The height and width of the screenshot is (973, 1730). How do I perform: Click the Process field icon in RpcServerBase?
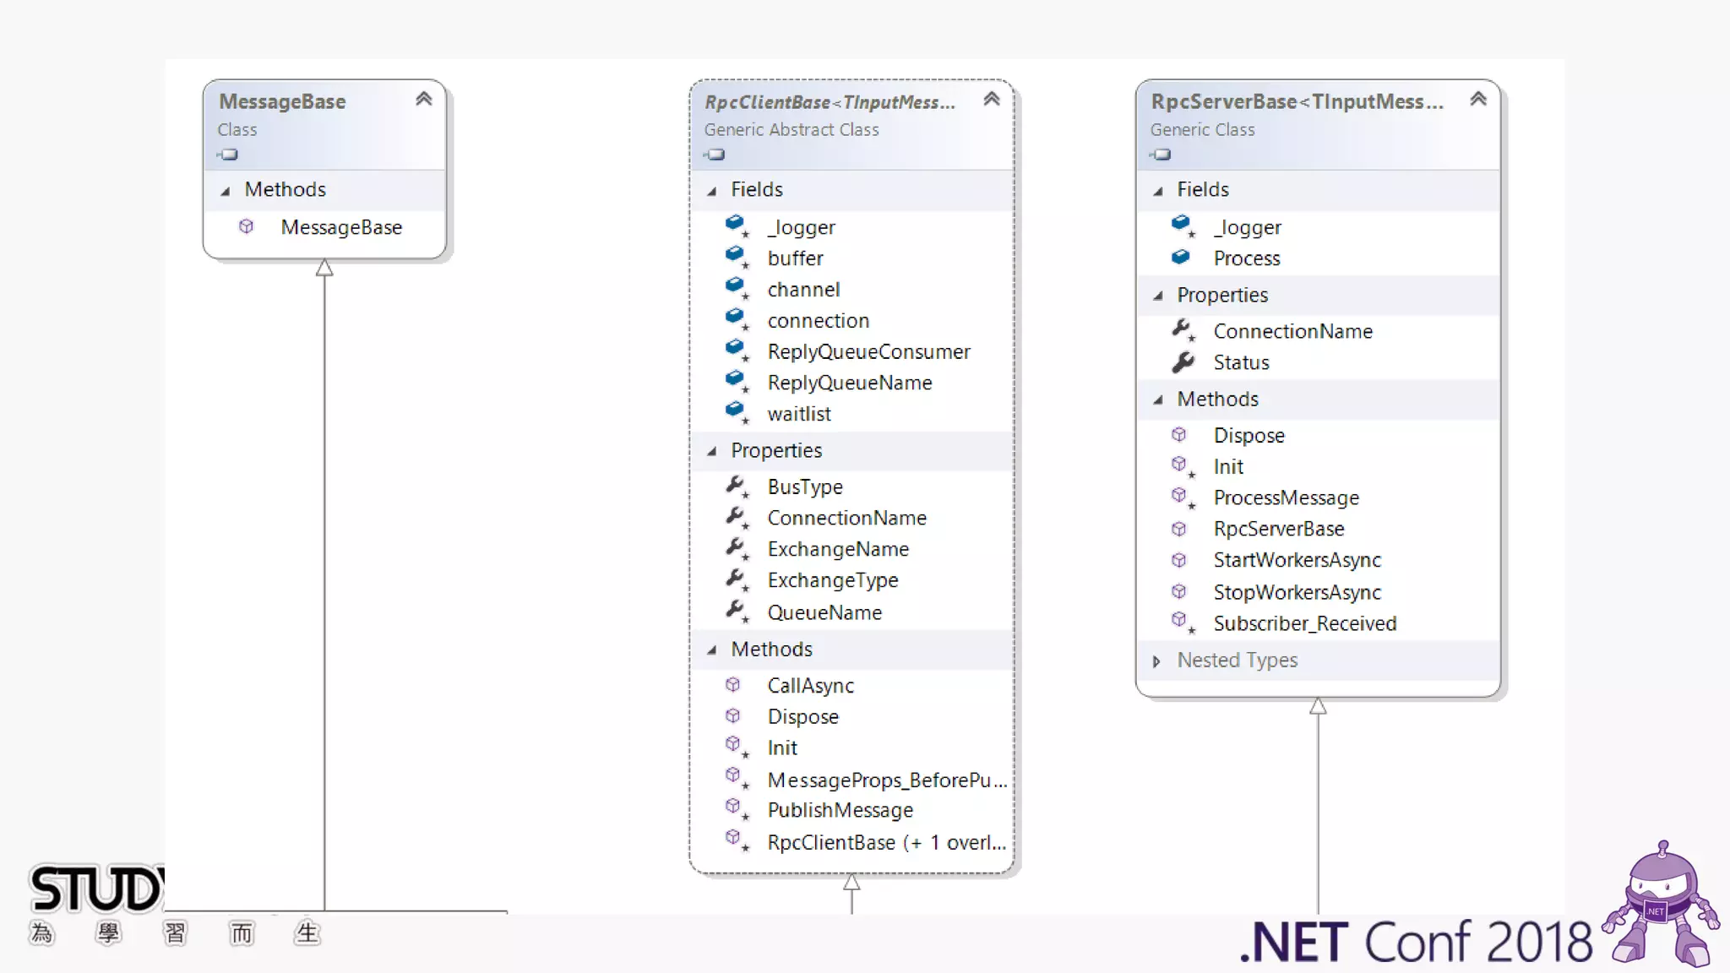click(x=1181, y=257)
